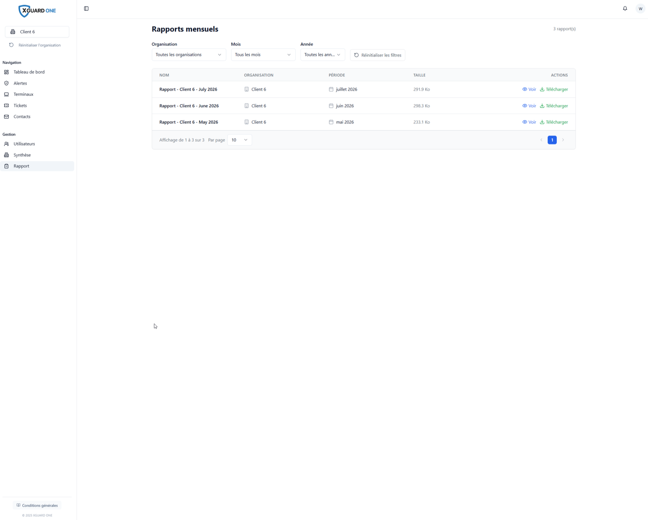Change the Par page dropdown value
The image size is (648, 520).
(239, 140)
